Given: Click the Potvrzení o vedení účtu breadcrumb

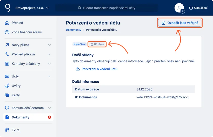Looking at the screenshot, I should [x=102, y=30].
